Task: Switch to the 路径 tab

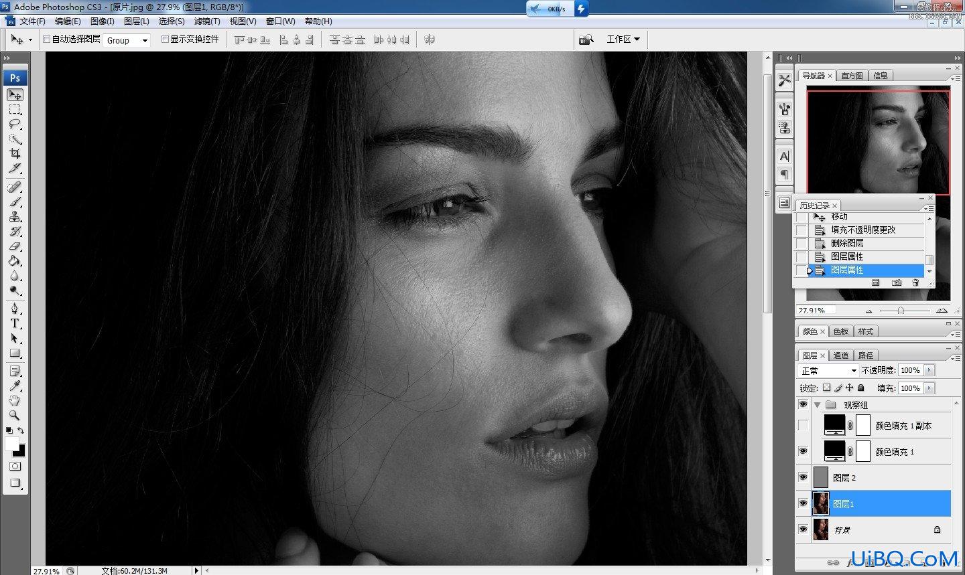Action: (x=866, y=355)
